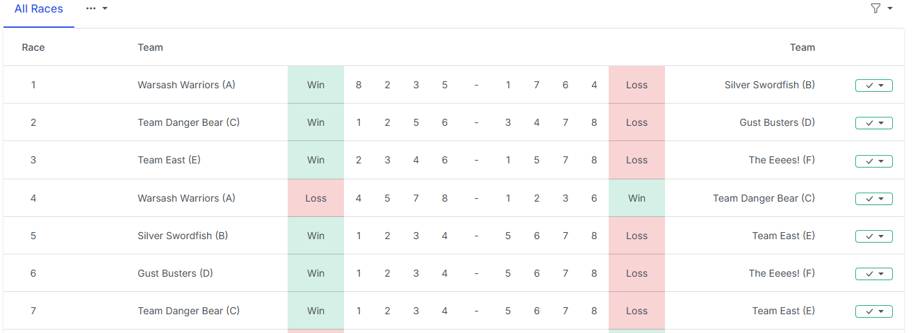
Task: Expand race 7 checkmark dropdown
Action: (873, 311)
